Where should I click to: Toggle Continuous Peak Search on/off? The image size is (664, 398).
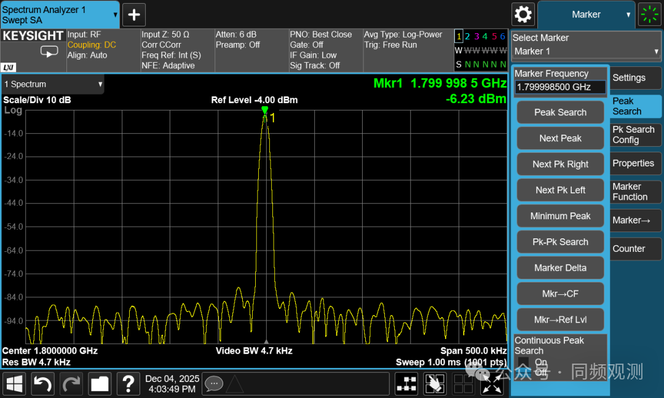point(523,367)
